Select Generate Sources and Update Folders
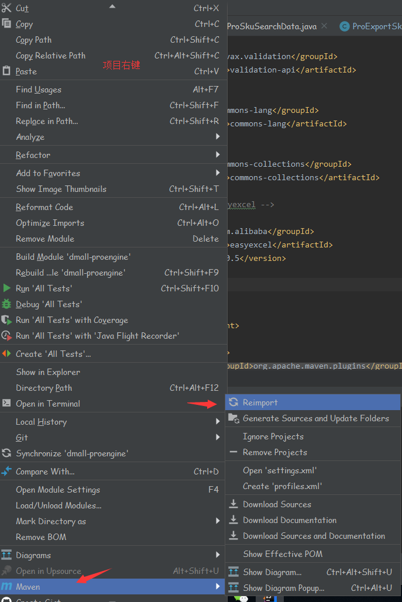402x602 pixels. click(315, 418)
